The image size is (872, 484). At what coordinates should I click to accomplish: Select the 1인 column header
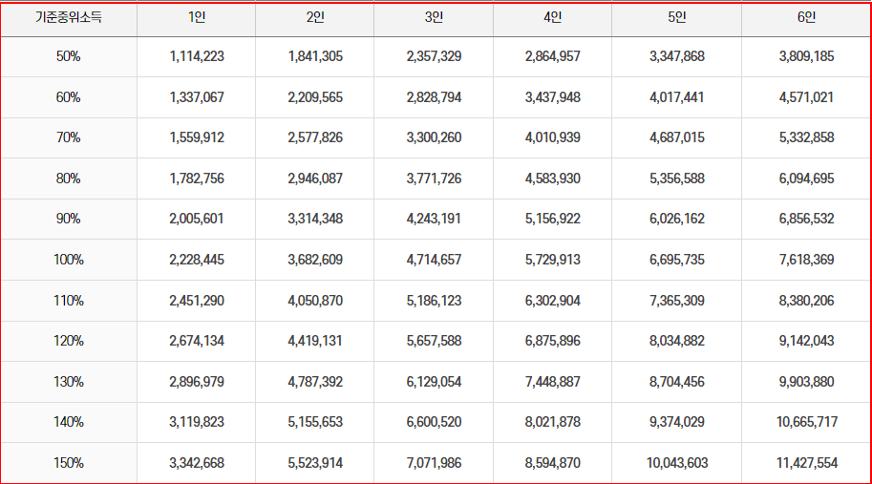[x=197, y=18]
